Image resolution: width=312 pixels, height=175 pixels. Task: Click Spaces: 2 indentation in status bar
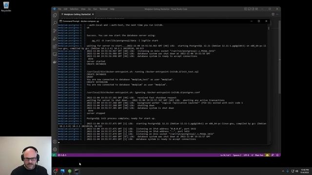(x=237, y=155)
